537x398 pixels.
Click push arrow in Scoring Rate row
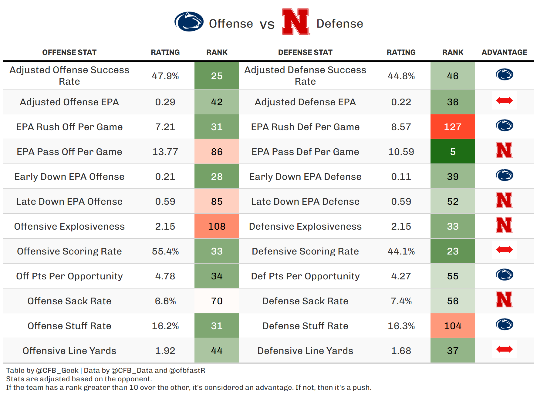point(504,250)
